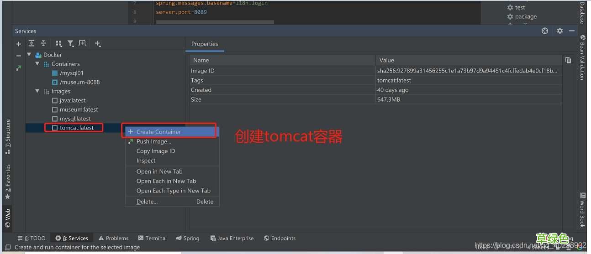Toggle the tomcat:latest image checkbox
The image size is (591, 254).
coord(55,128)
